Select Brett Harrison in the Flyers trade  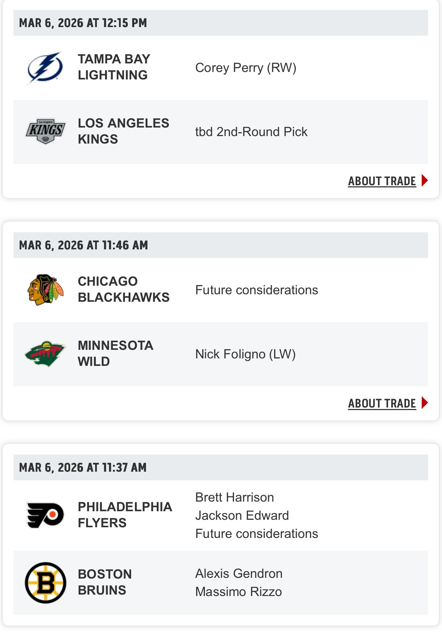(234, 497)
